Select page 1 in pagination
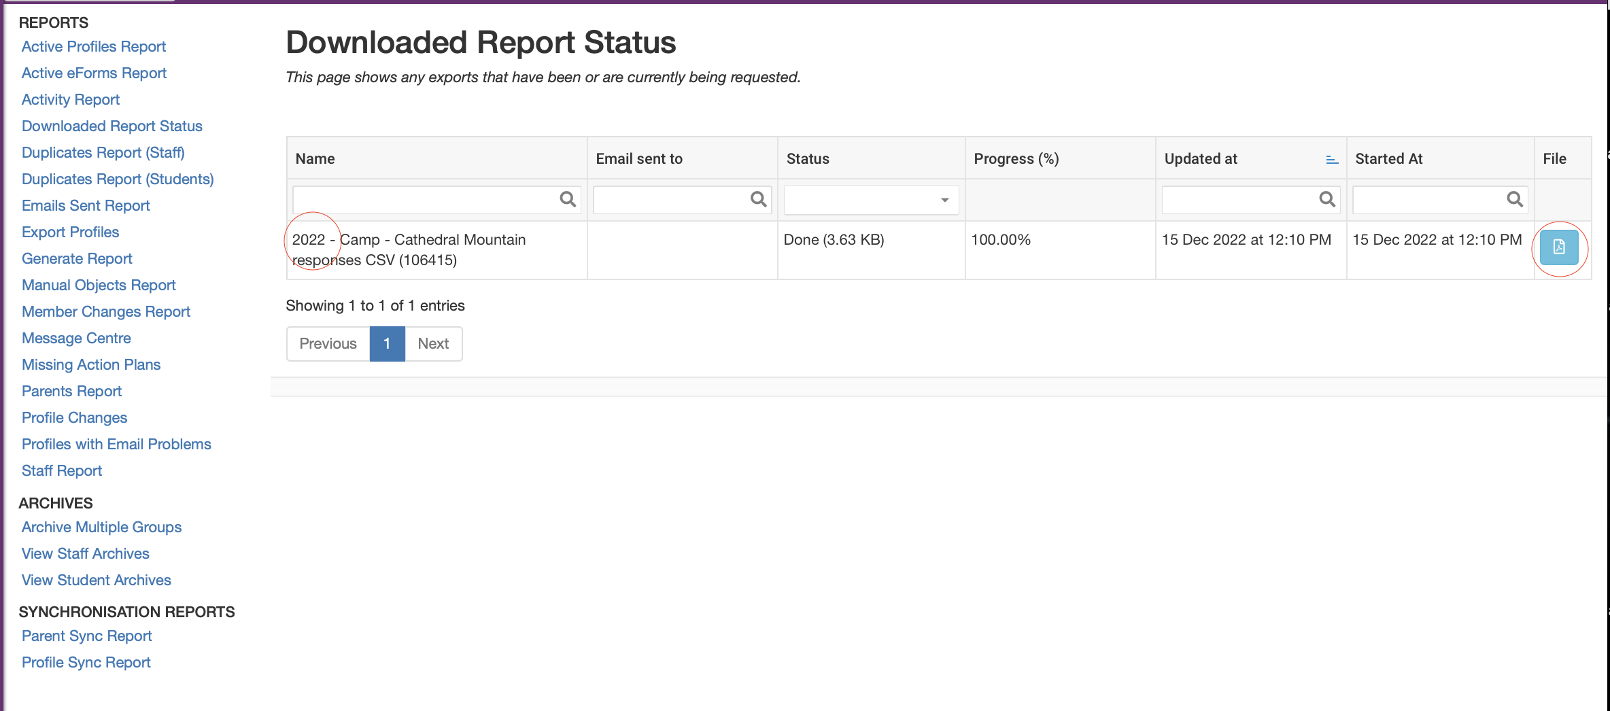This screenshot has height=711, width=1610. (387, 344)
